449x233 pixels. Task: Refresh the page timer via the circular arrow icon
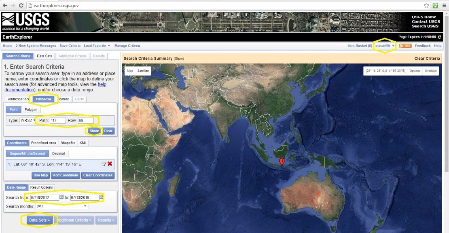point(439,37)
